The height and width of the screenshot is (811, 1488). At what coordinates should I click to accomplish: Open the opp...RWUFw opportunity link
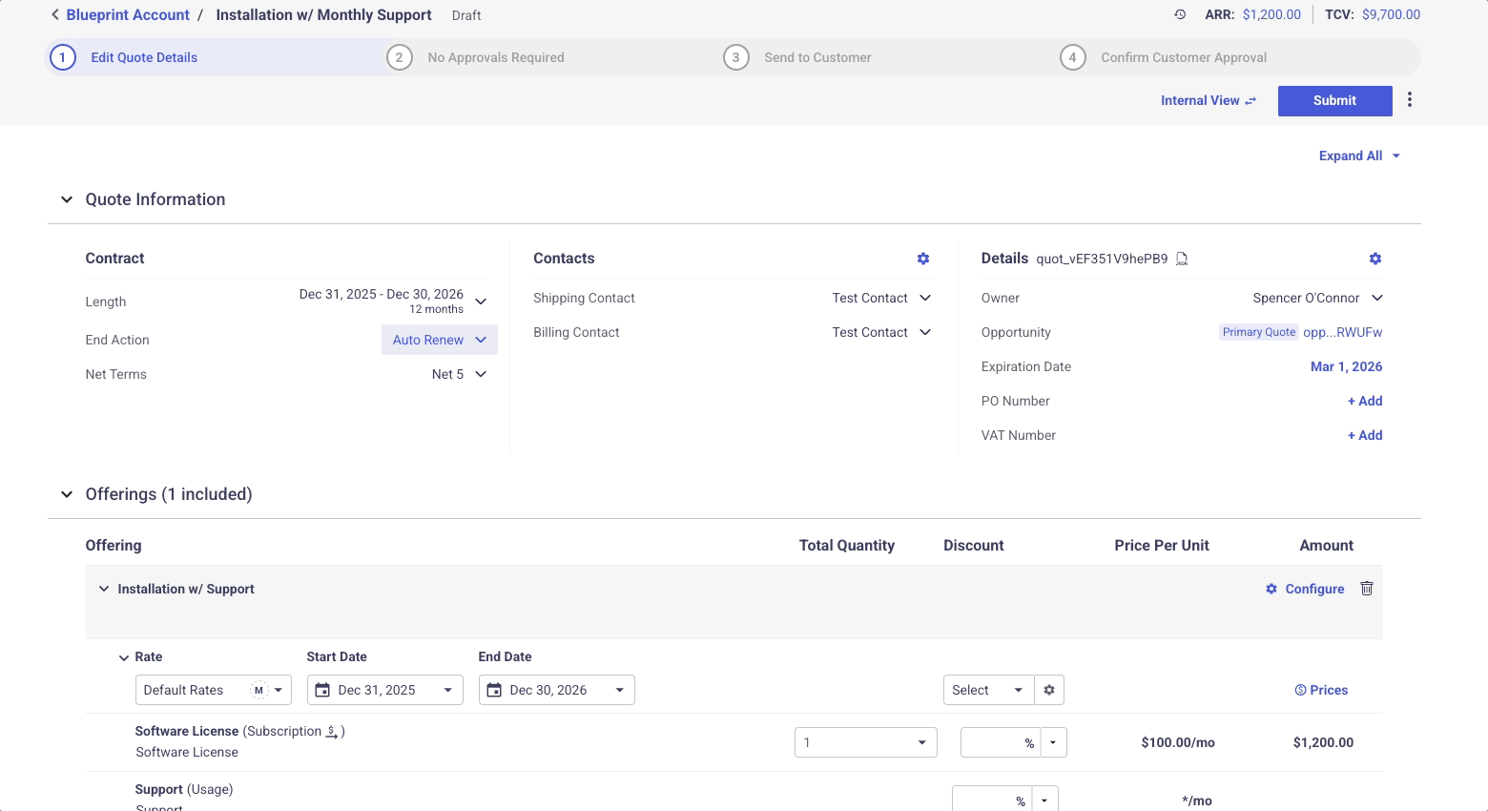1343,332
